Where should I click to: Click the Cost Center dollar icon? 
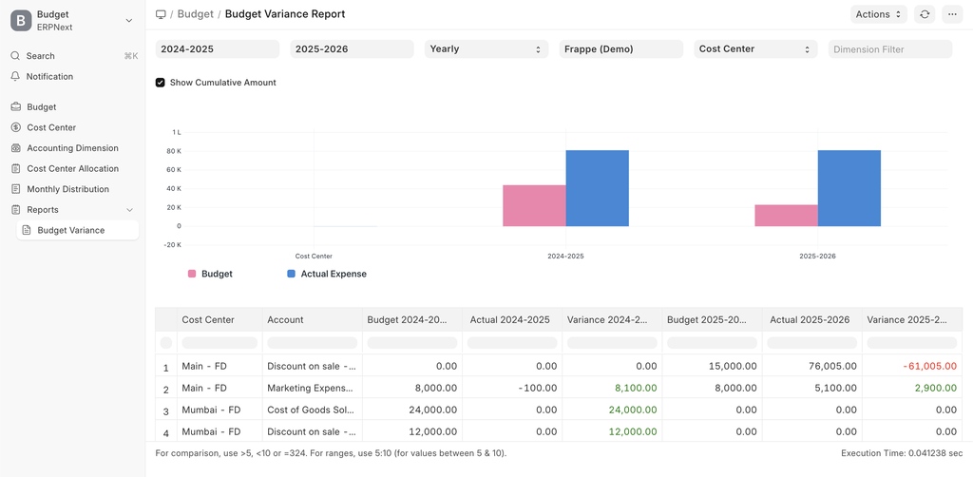[x=16, y=127]
